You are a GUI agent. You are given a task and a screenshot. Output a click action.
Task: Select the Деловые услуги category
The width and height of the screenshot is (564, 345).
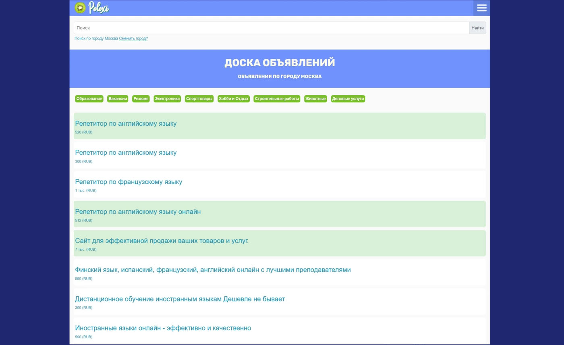click(x=348, y=99)
